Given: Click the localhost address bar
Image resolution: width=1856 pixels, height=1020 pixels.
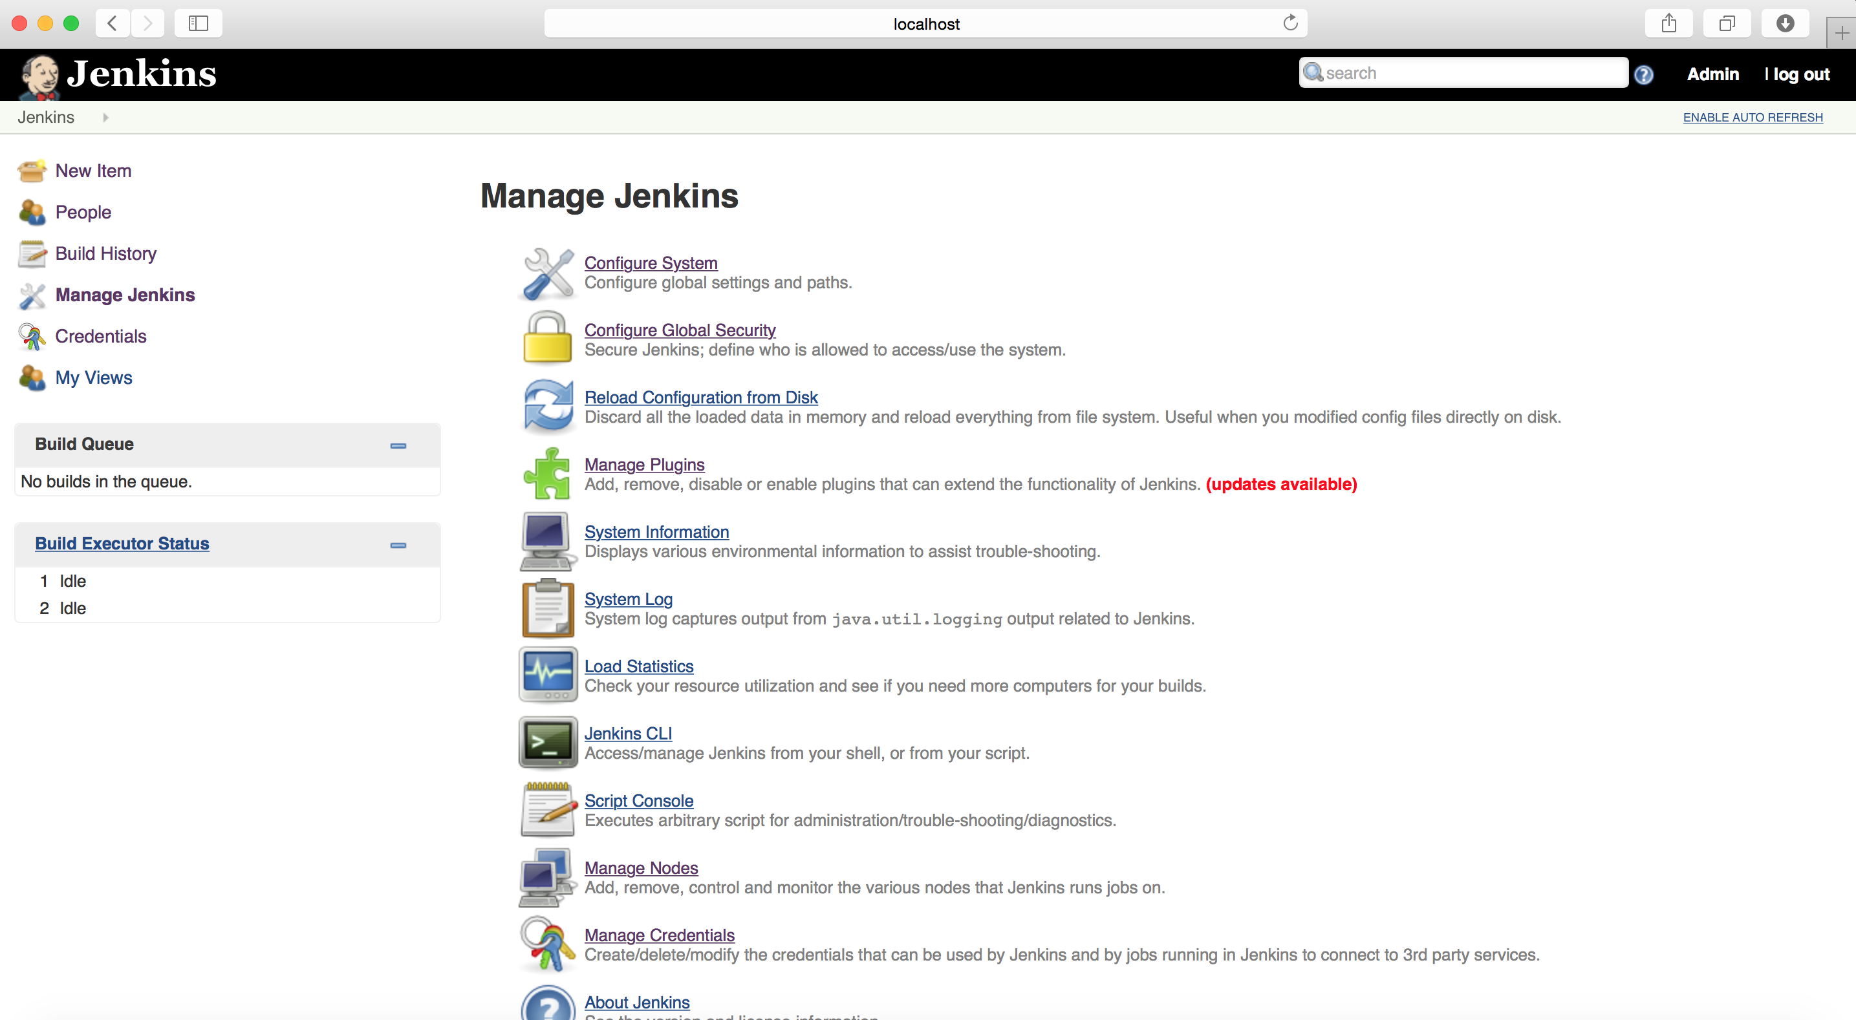Looking at the screenshot, I should tap(926, 24).
